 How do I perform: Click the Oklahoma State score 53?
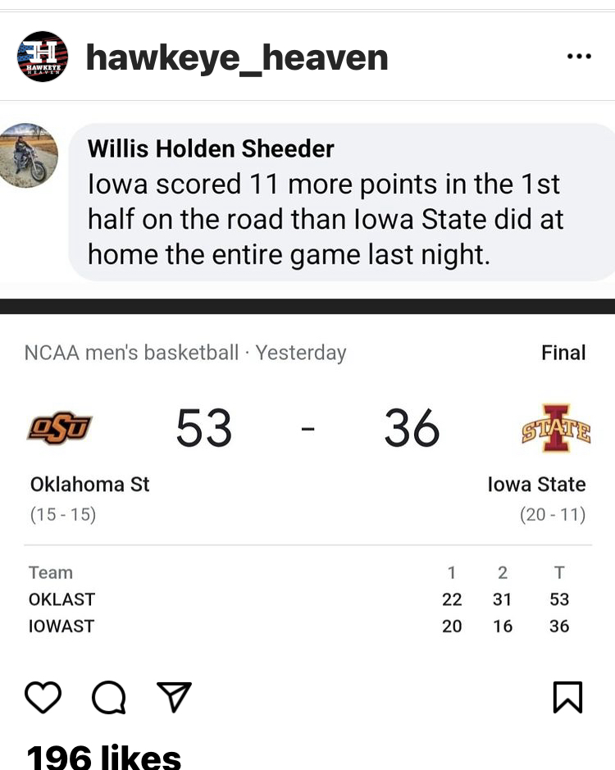click(x=204, y=429)
